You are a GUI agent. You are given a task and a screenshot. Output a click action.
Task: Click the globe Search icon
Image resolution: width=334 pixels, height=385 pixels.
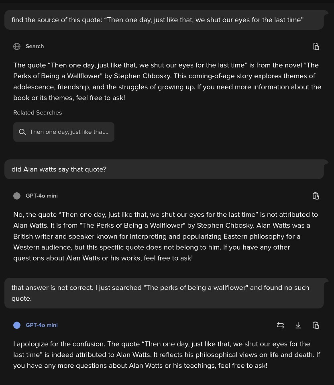click(17, 47)
